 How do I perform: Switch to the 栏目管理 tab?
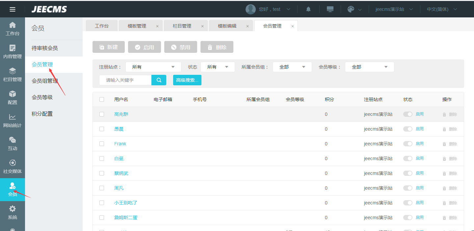[x=182, y=26]
